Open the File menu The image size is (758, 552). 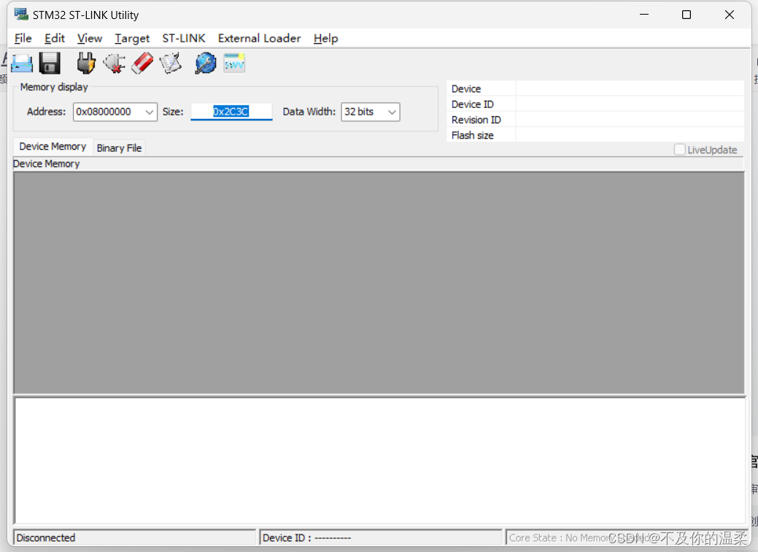coord(23,38)
